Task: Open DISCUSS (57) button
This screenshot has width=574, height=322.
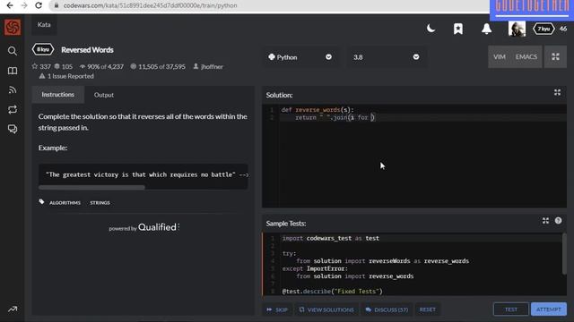Action: (x=387, y=309)
